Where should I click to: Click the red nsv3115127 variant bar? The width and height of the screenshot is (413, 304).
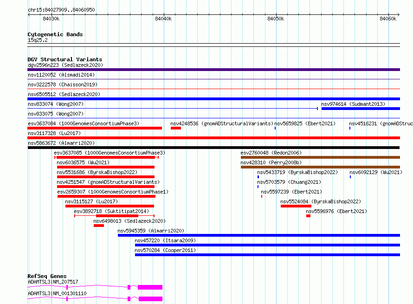[x=110, y=206]
